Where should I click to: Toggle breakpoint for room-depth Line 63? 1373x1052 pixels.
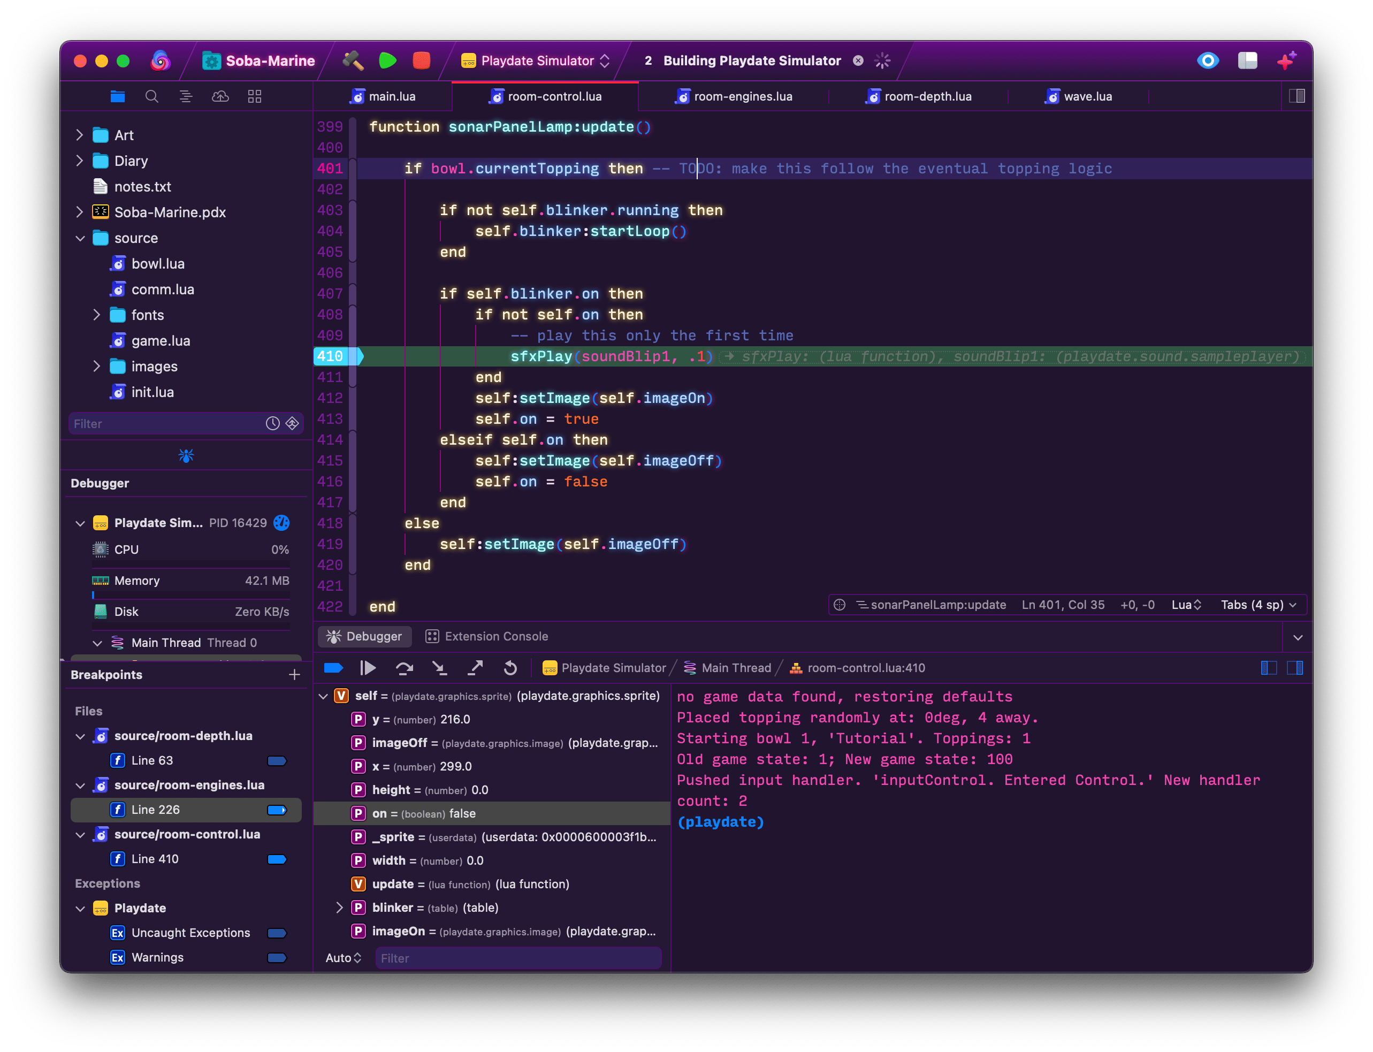click(277, 761)
